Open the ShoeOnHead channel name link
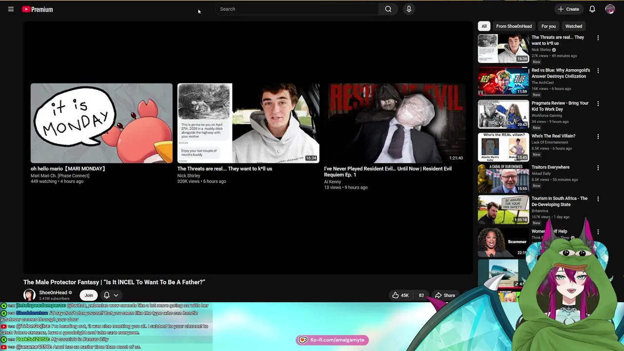The image size is (624, 351). point(53,292)
